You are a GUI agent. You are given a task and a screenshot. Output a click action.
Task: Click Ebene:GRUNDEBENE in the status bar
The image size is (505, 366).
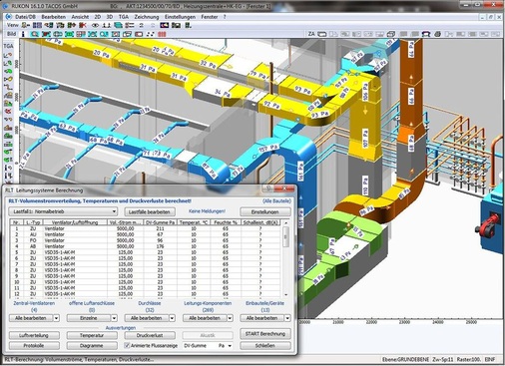pyautogui.click(x=405, y=359)
